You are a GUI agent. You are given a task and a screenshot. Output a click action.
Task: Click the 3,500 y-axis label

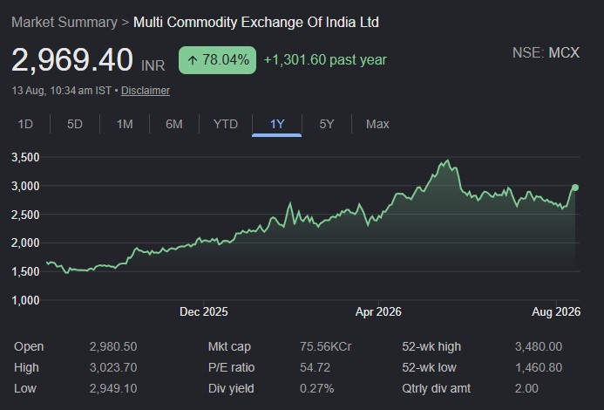25,157
